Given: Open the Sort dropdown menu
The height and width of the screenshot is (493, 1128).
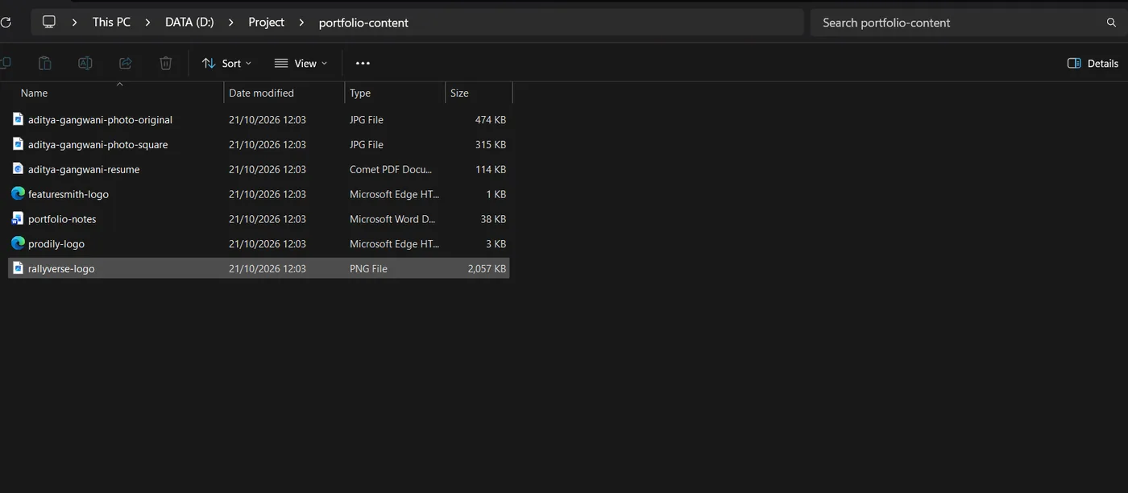Looking at the screenshot, I should pos(226,63).
